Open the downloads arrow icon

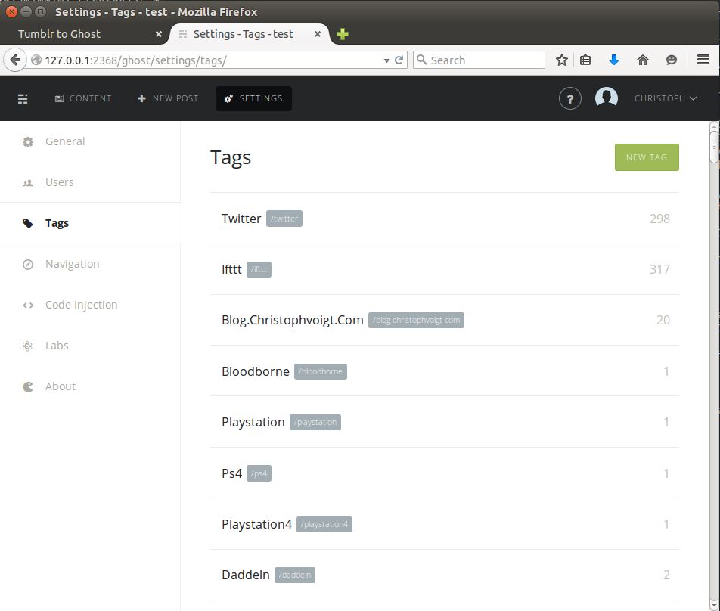[614, 60]
